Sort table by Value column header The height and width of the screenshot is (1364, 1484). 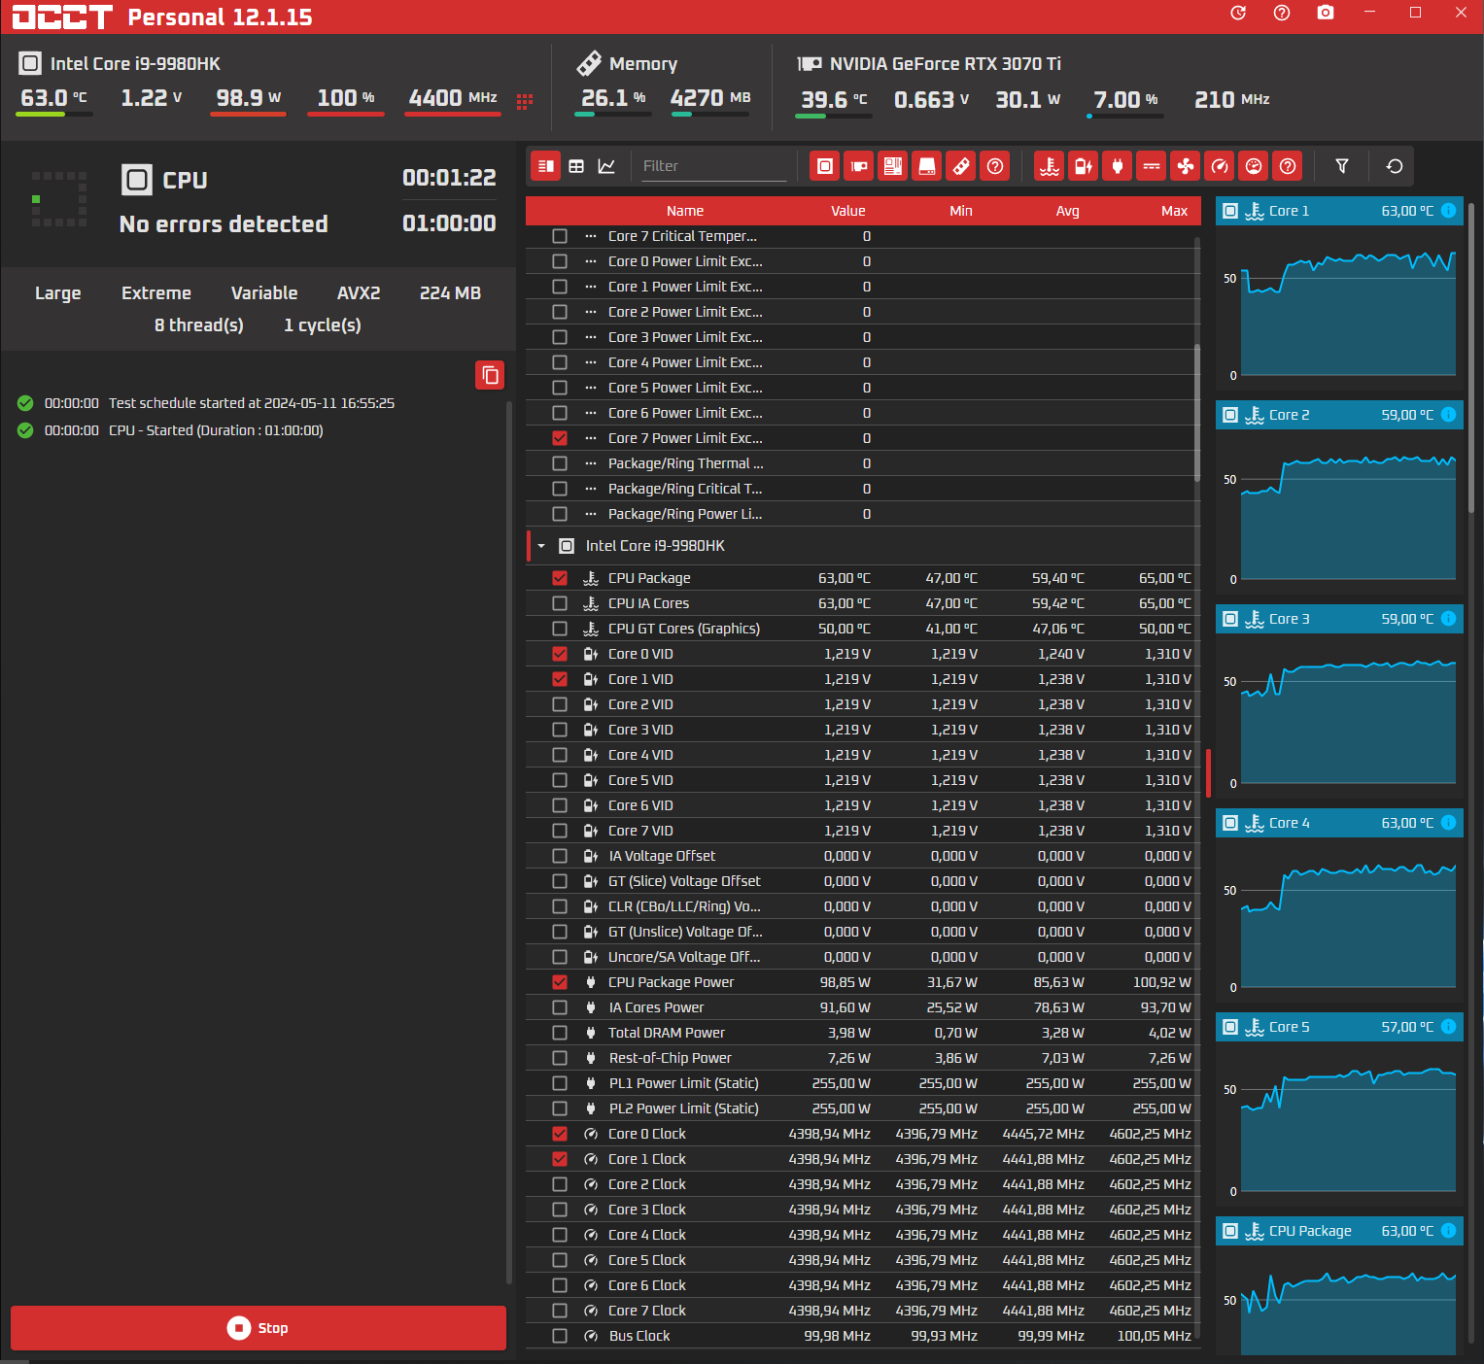click(x=847, y=211)
